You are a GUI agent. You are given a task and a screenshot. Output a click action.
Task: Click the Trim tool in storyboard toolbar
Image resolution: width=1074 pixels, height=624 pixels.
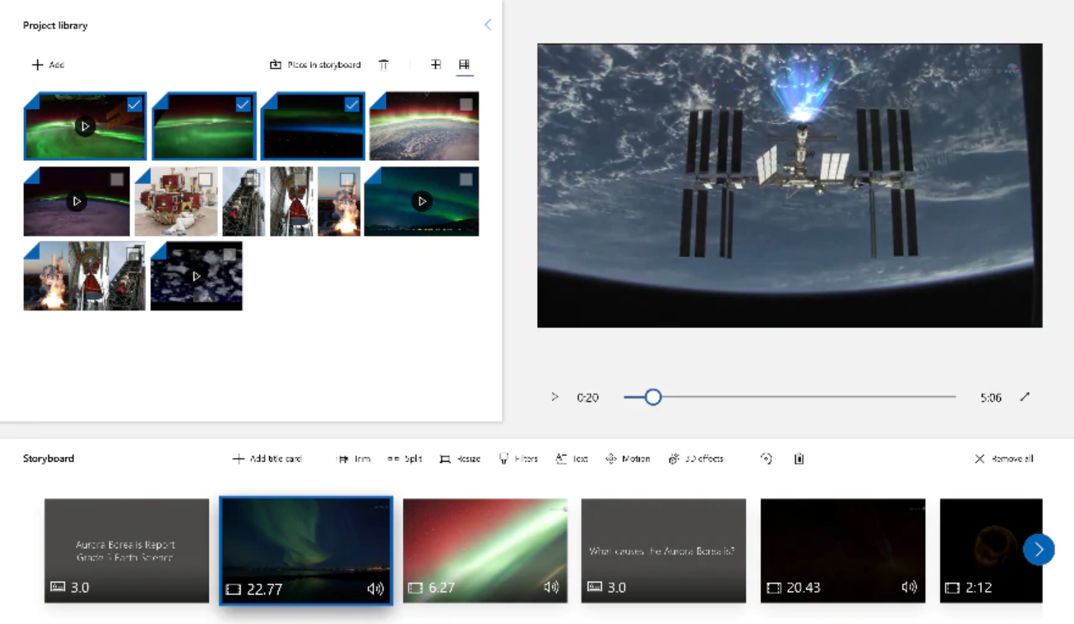354,459
